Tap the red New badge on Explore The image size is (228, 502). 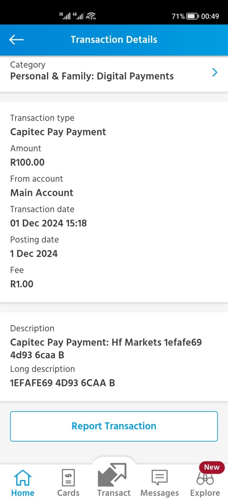(x=212, y=467)
